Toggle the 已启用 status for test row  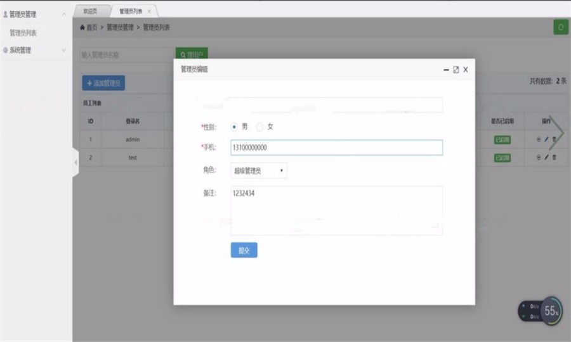coord(502,158)
